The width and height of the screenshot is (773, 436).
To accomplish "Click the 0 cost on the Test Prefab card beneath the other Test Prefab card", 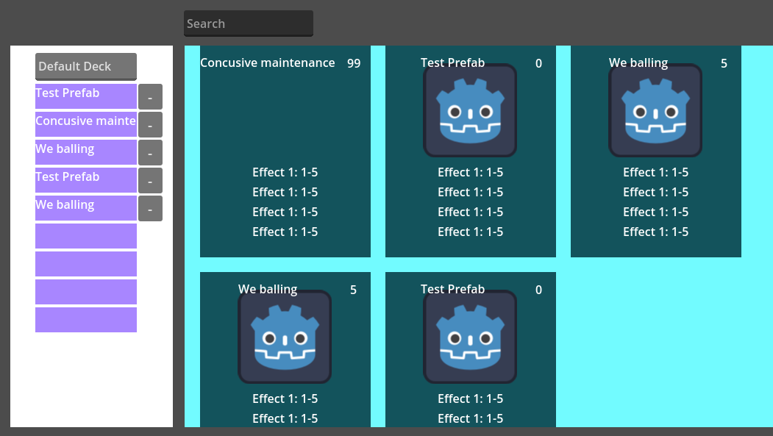I will pos(539,290).
